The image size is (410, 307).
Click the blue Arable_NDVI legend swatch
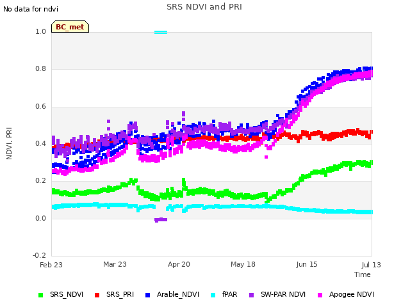(147, 295)
